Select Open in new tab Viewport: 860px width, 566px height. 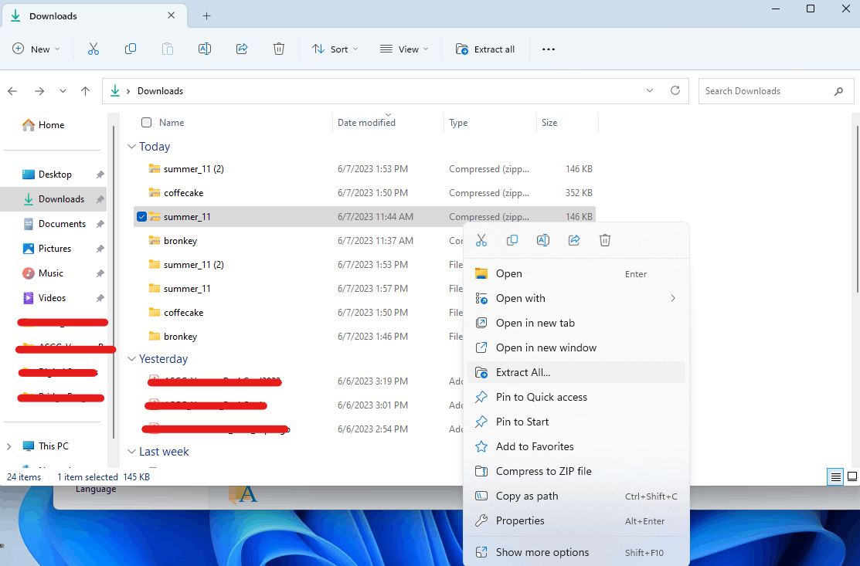(576, 323)
